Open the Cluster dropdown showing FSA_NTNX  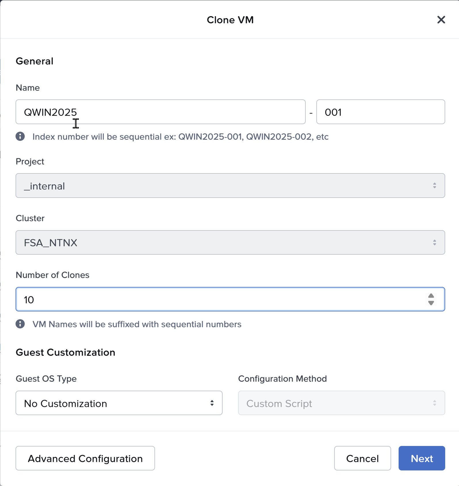point(224,243)
